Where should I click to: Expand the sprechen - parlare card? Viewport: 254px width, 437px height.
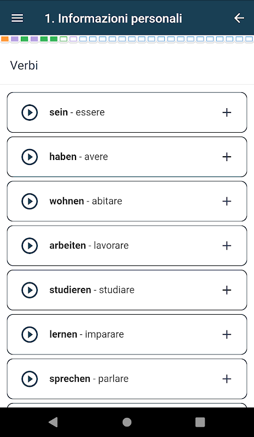(227, 379)
